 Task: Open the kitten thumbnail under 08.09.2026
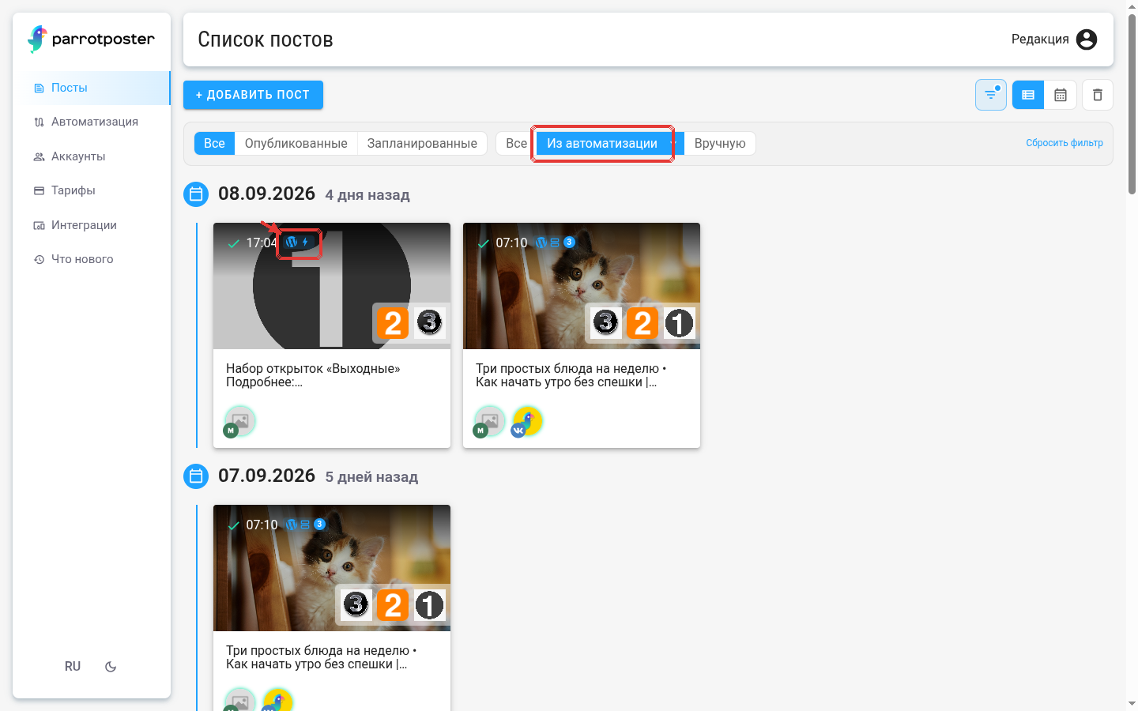tap(582, 286)
